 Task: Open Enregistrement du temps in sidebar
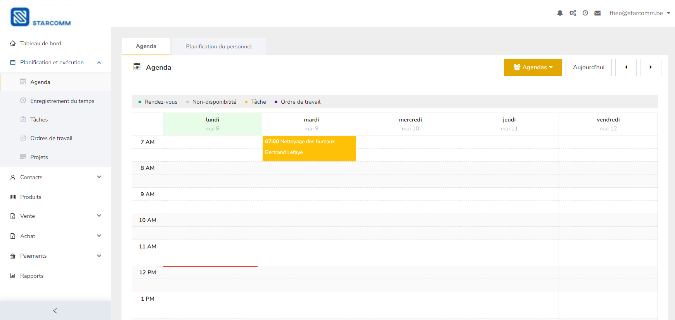point(62,101)
